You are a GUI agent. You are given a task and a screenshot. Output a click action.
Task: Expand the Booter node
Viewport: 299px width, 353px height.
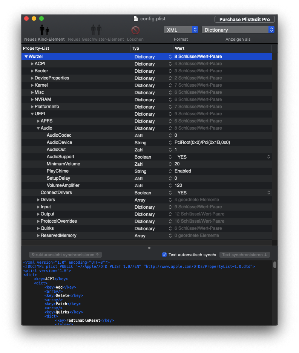(x=32, y=71)
